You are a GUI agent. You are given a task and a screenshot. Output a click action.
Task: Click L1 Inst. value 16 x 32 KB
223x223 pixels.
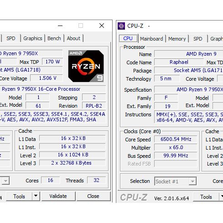(73, 146)
